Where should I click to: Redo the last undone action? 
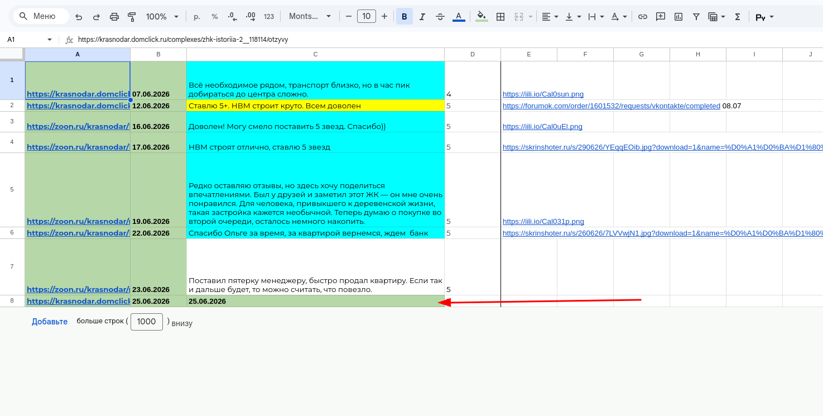point(97,17)
